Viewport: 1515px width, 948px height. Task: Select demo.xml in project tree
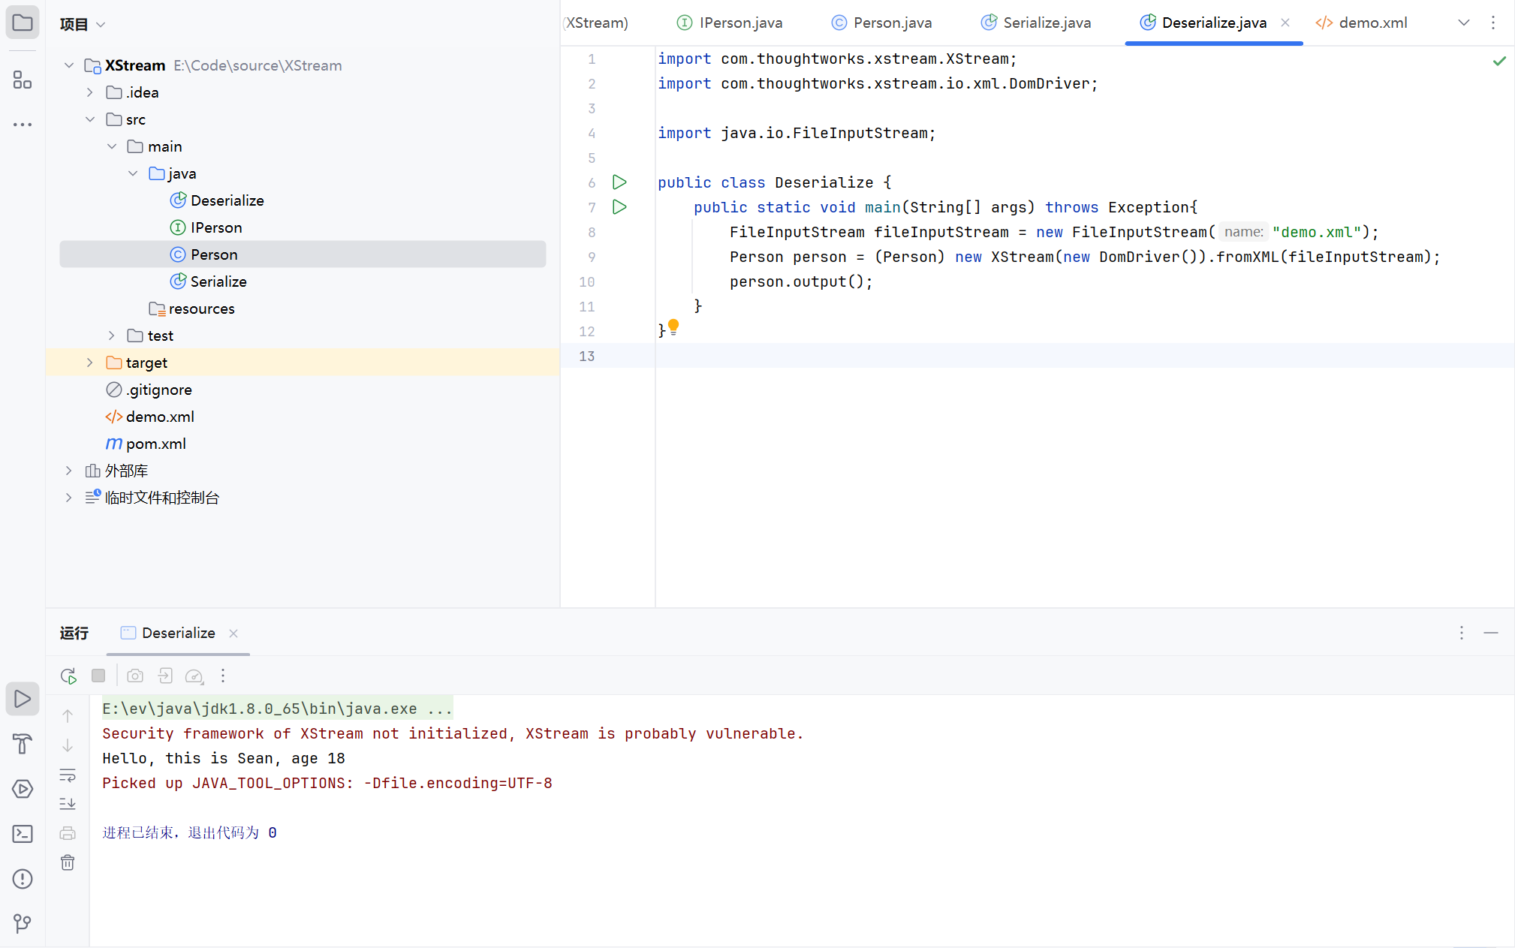click(x=149, y=417)
